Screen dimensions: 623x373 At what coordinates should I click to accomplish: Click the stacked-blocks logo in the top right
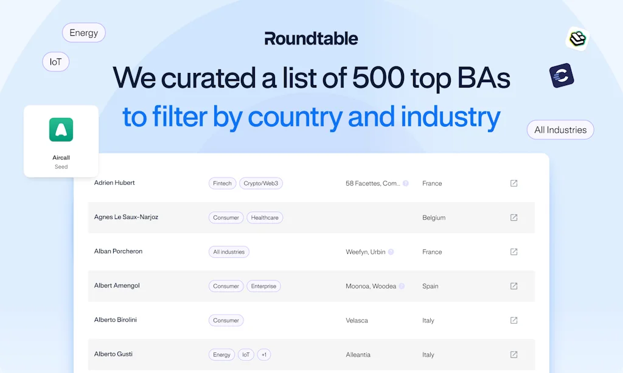click(577, 38)
